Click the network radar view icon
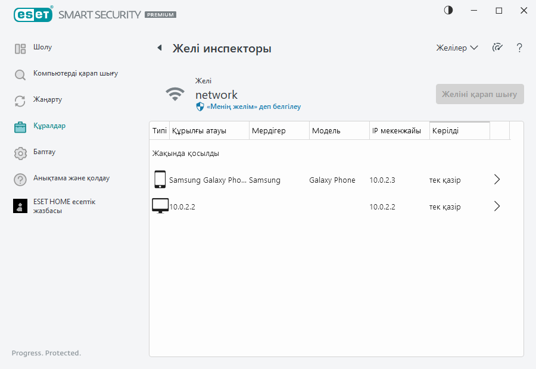Viewport: 536px width, 369px height. (x=497, y=48)
